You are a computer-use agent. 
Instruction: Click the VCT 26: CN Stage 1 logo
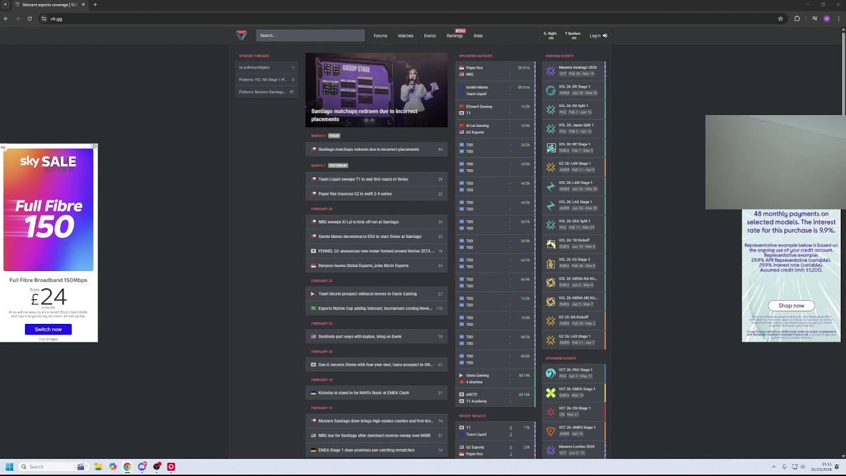coord(551,411)
